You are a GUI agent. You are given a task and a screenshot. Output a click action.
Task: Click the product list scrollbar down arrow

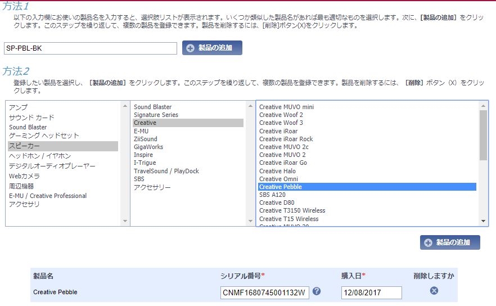tap(483, 221)
